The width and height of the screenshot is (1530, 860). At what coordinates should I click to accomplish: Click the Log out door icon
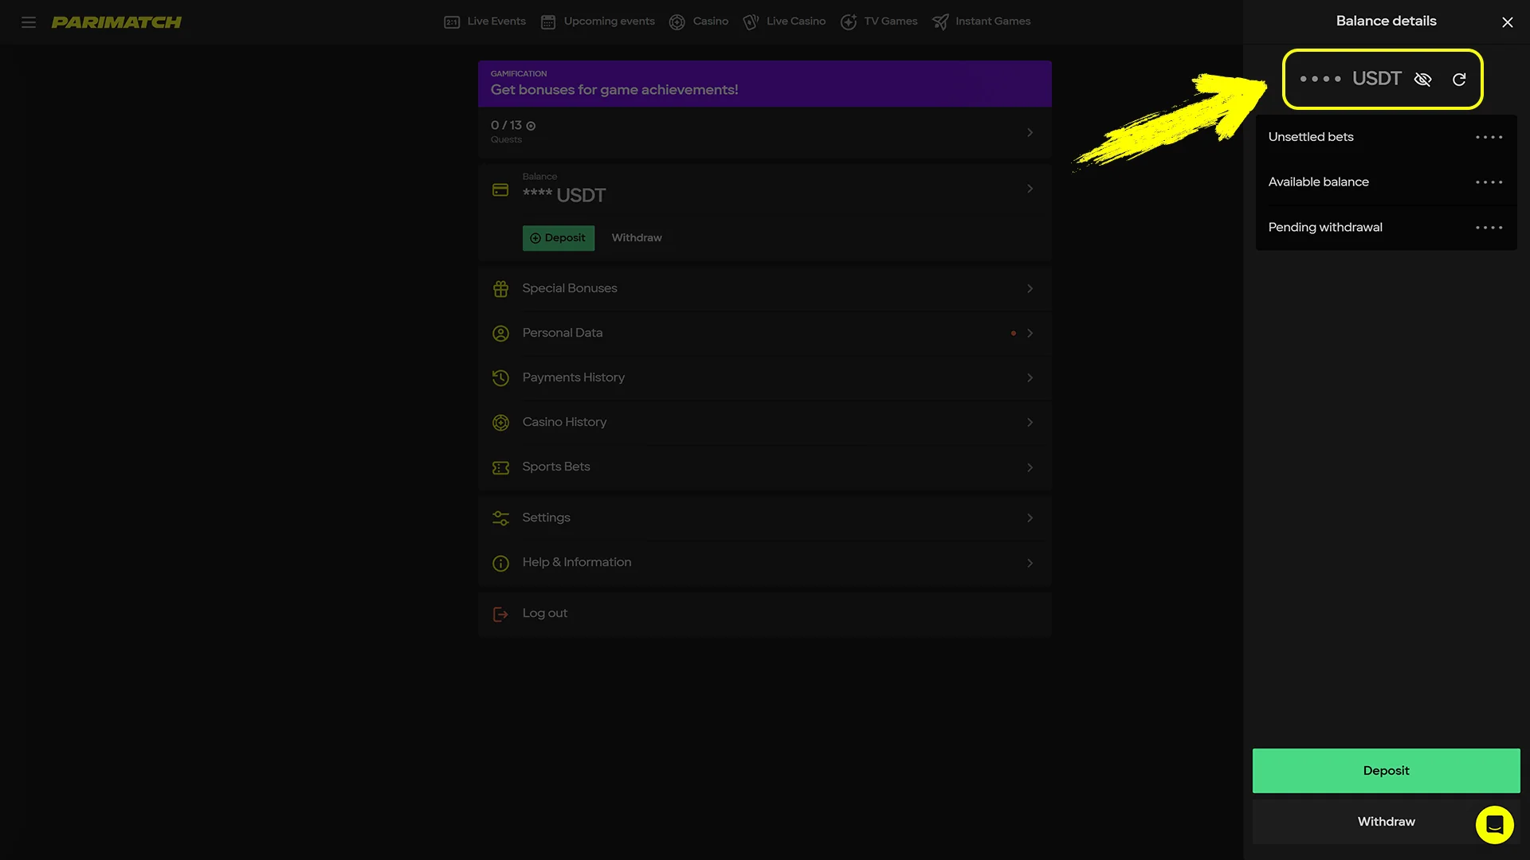pos(500,614)
